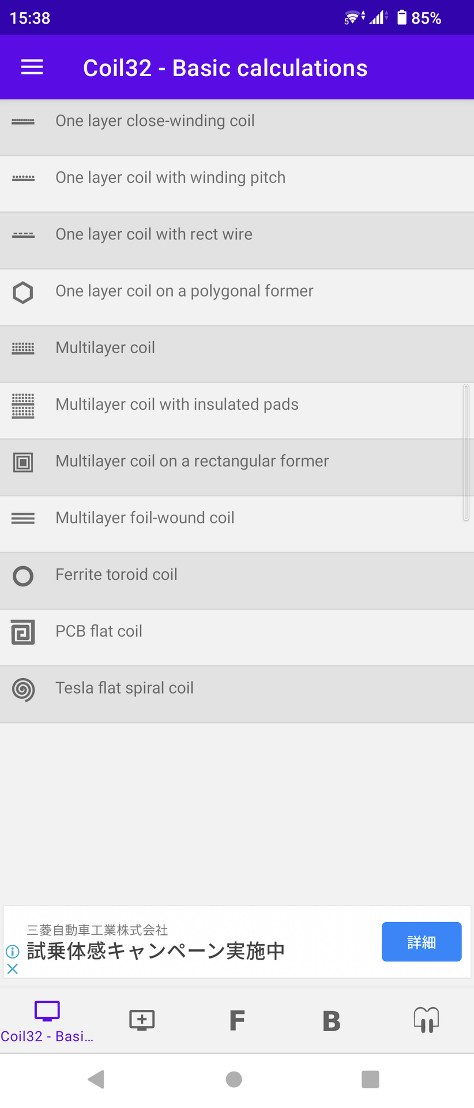
Task: Choose One layer coil with winding pitch
Action: click(170, 178)
